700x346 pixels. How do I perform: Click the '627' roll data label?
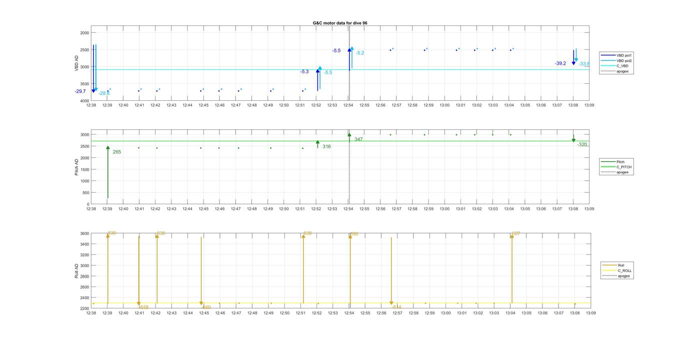click(x=516, y=233)
